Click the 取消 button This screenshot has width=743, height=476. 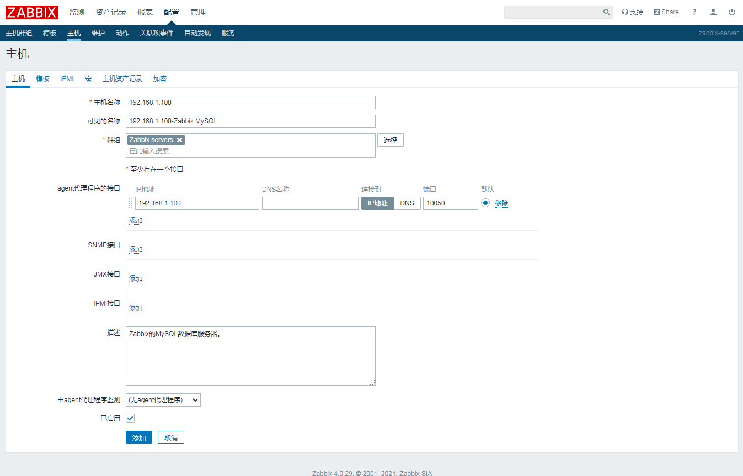coord(171,437)
